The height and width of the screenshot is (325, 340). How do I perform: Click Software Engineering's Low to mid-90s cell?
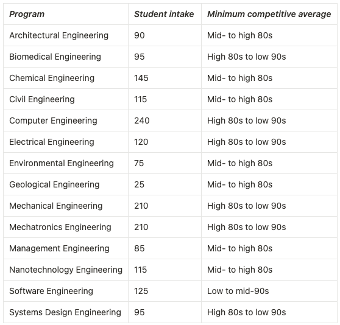pyautogui.click(x=269, y=291)
